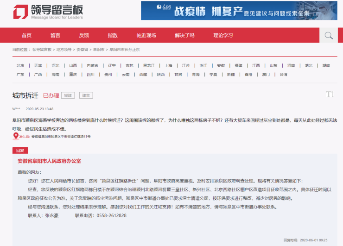343x246 pixels.
Task: Click the 安徽省阜阳市人民政府办公室 heading
Action: (x=49, y=161)
